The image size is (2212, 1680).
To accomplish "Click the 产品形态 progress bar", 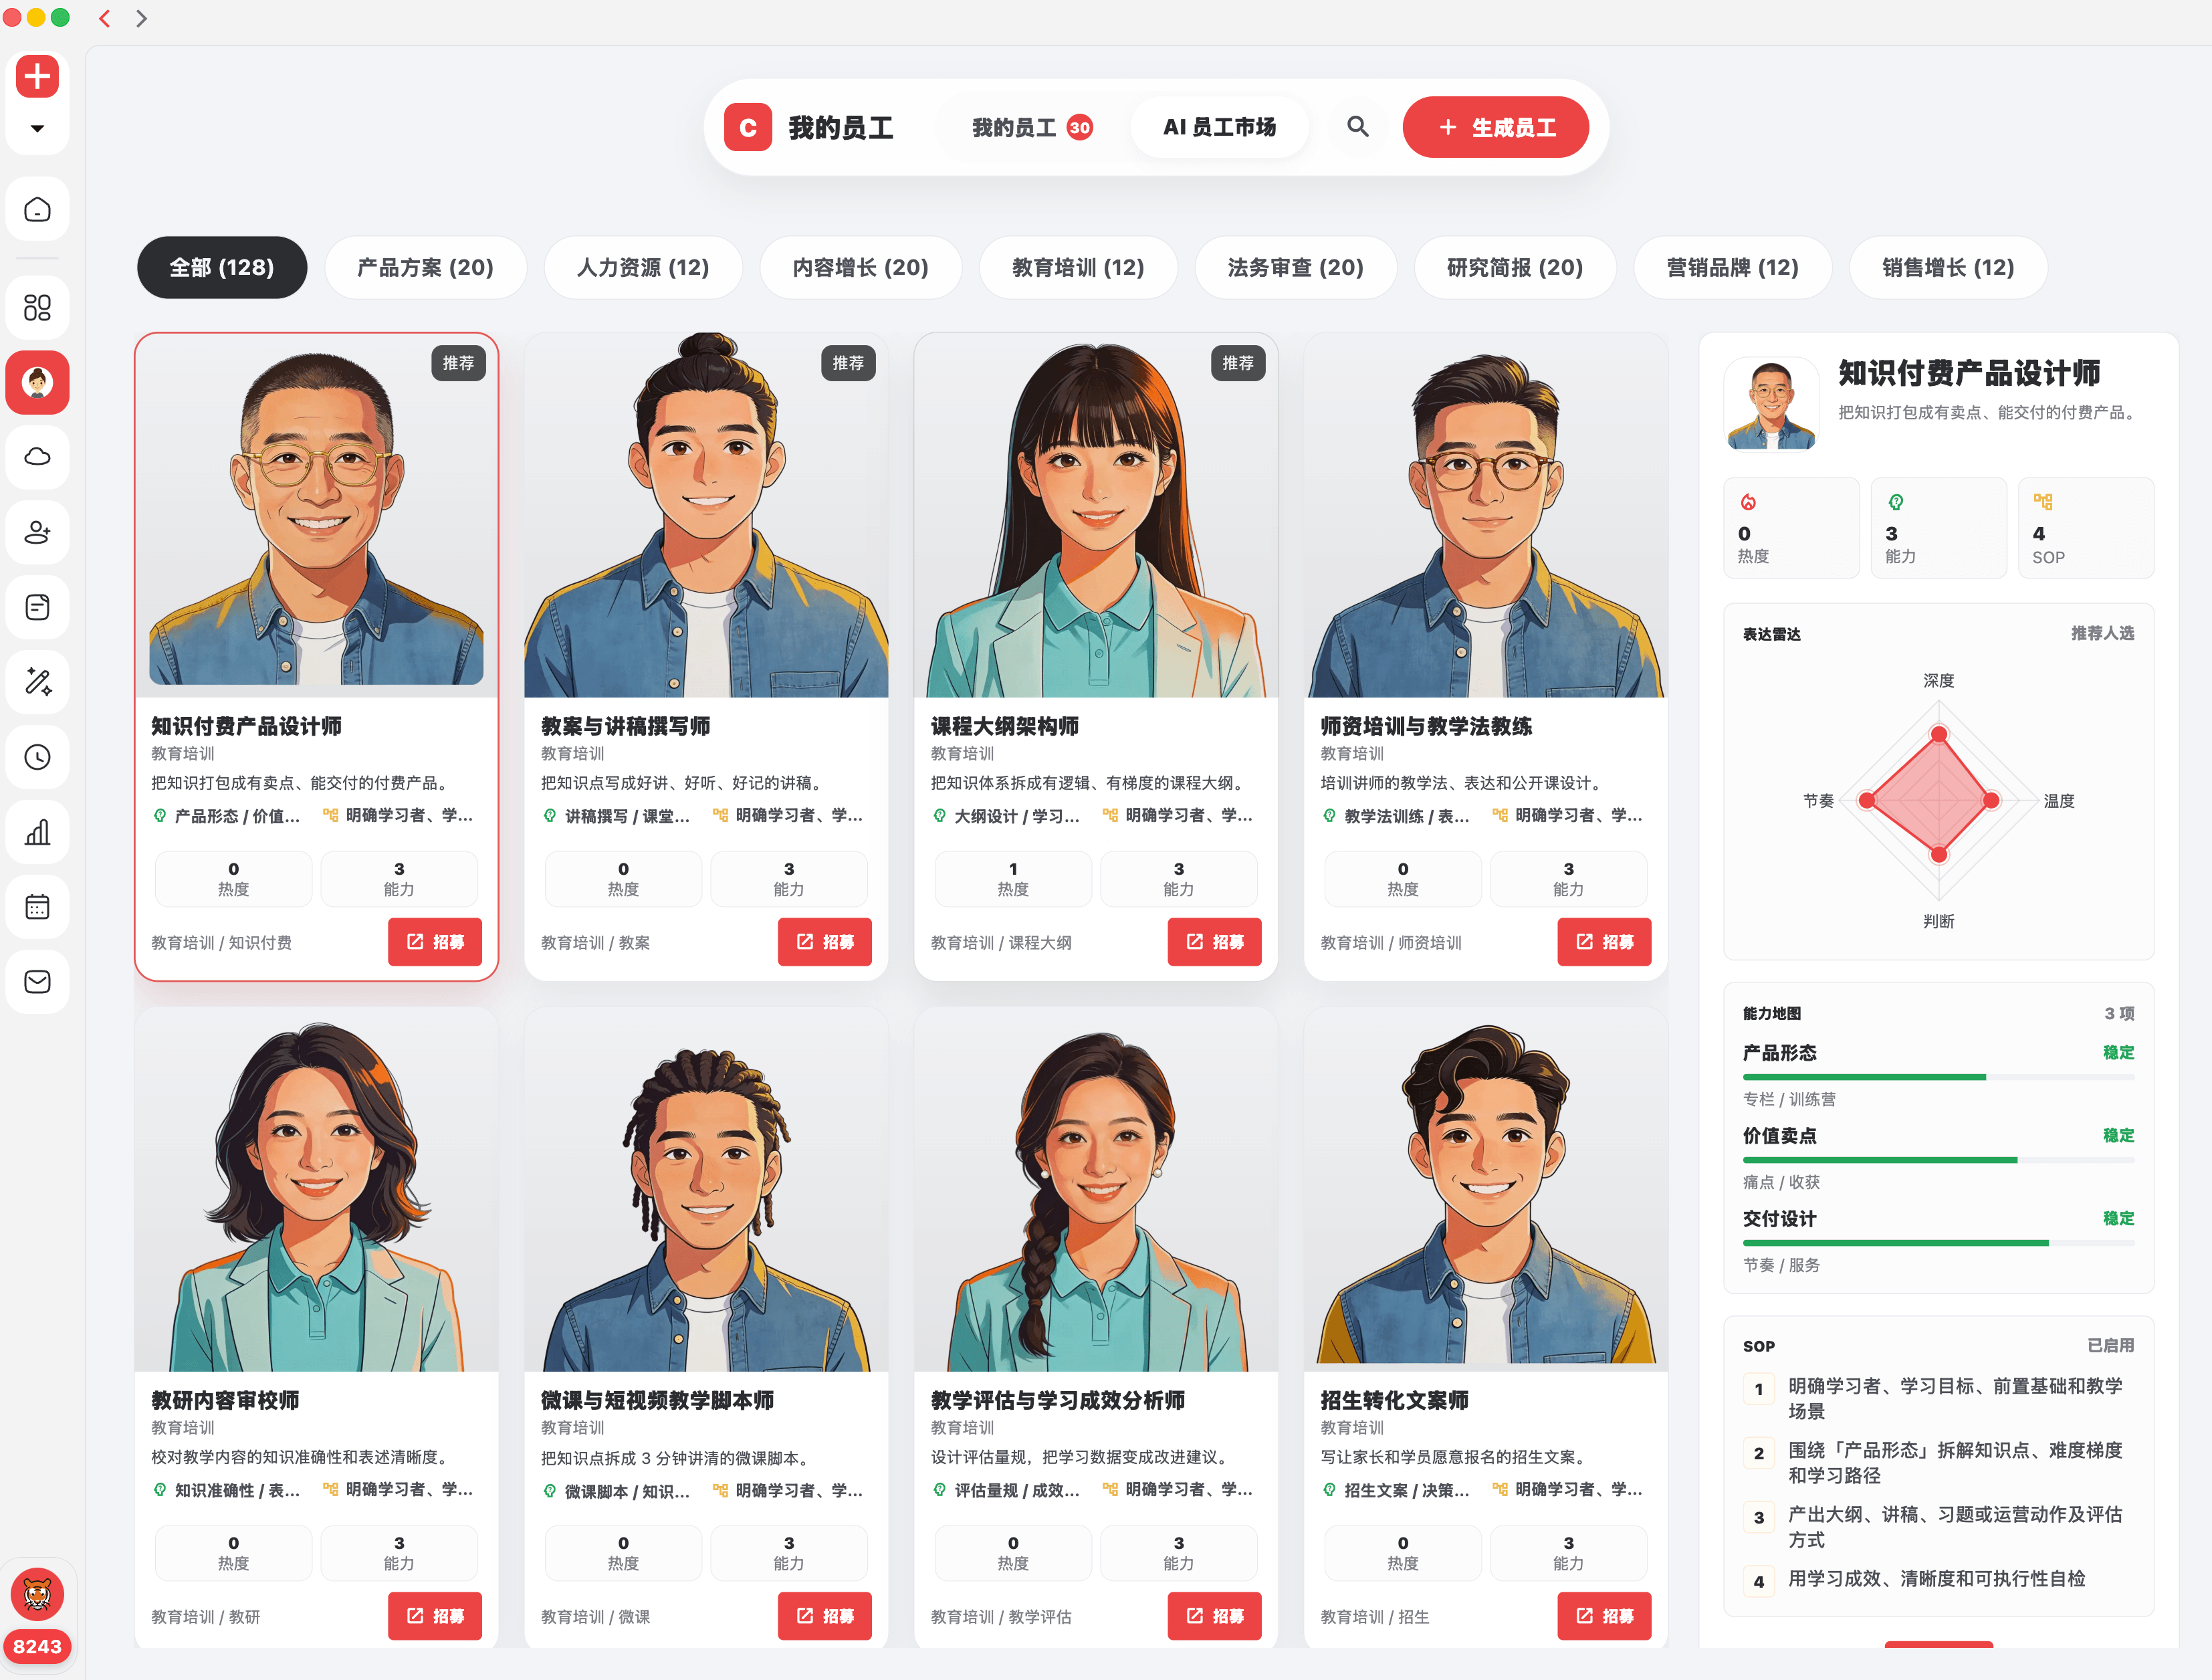I will point(1937,1077).
